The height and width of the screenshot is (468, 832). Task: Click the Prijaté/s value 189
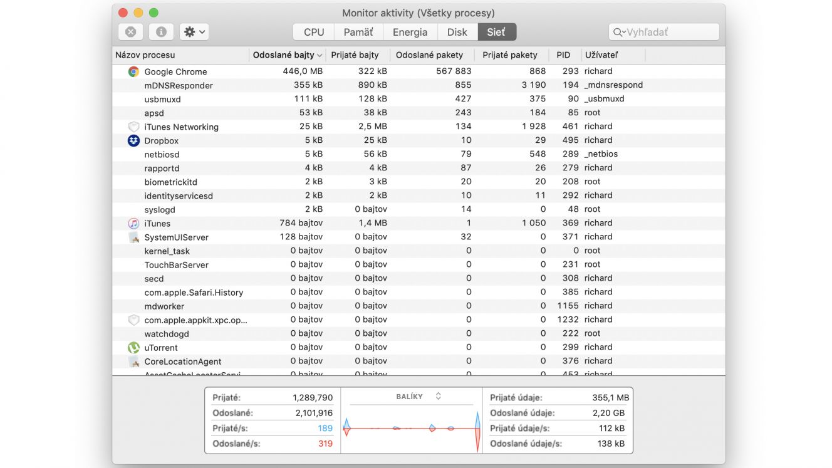325,429
